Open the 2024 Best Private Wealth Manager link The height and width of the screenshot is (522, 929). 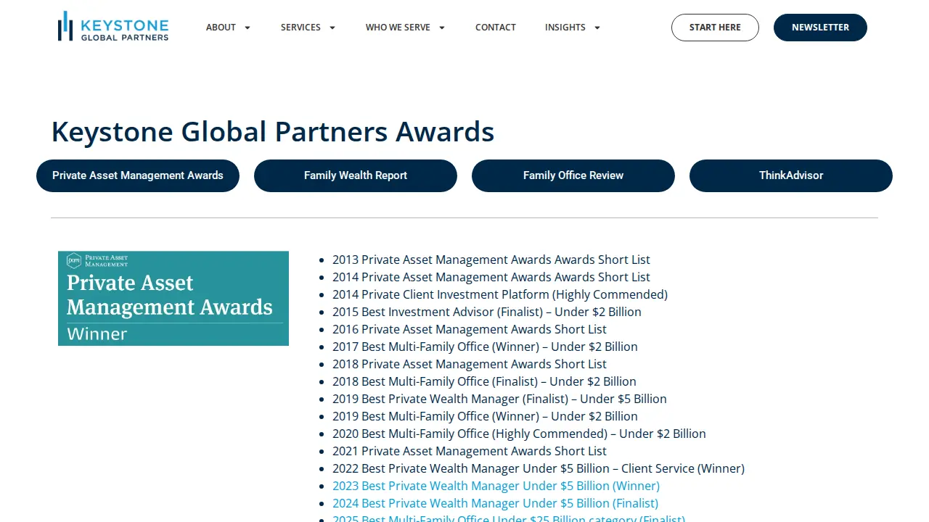tap(495, 503)
